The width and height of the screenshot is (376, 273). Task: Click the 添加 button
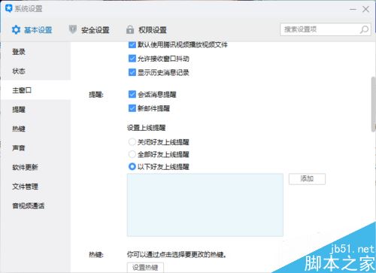click(x=307, y=179)
